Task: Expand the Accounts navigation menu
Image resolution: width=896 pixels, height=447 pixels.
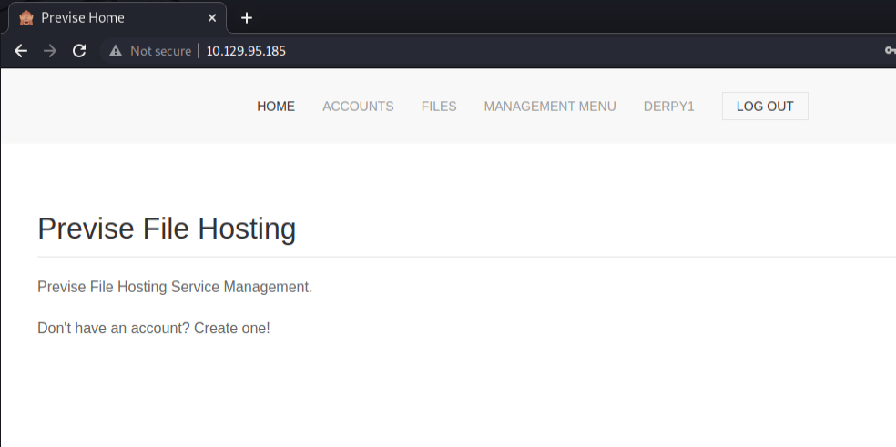Action: [x=358, y=107]
